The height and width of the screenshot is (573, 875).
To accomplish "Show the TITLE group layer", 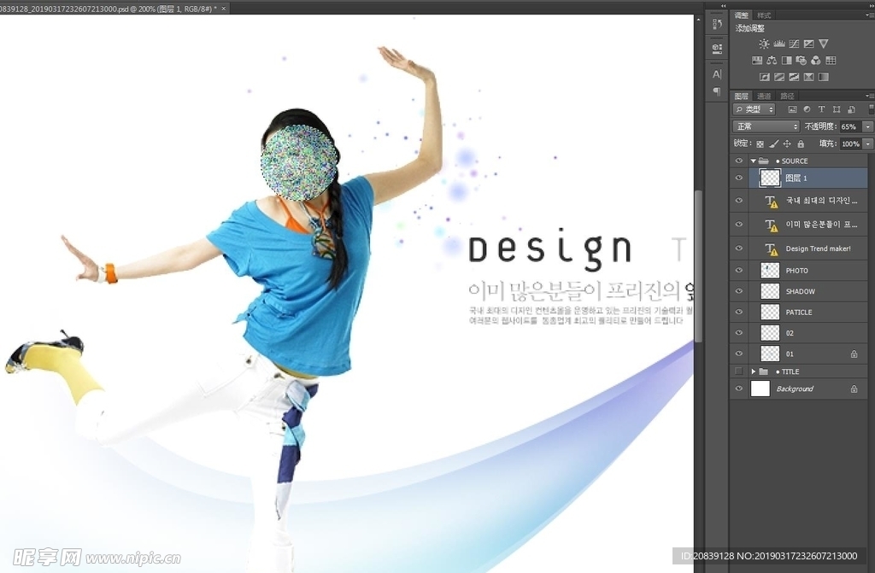I will [739, 371].
